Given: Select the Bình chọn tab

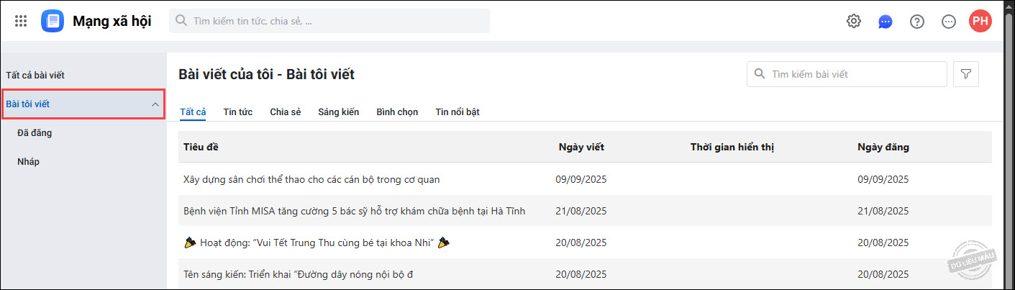Looking at the screenshot, I should pos(397,112).
